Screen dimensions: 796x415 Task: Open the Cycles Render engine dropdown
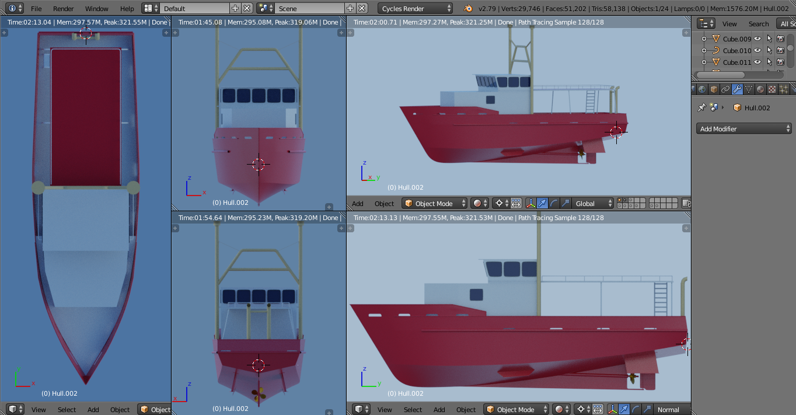click(x=415, y=8)
